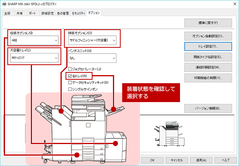
Task: Expand the パンチユニット dropdown
Action: [92, 58]
